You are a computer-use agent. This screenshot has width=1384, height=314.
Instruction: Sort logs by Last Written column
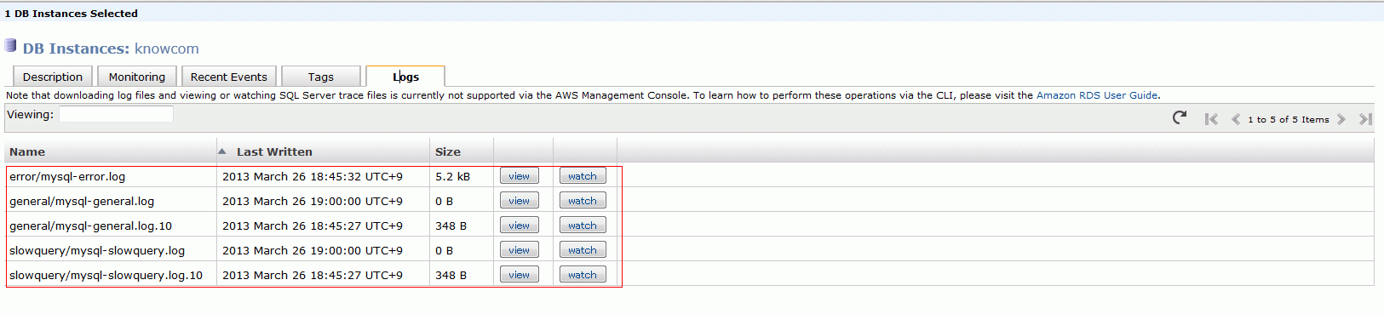274,151
